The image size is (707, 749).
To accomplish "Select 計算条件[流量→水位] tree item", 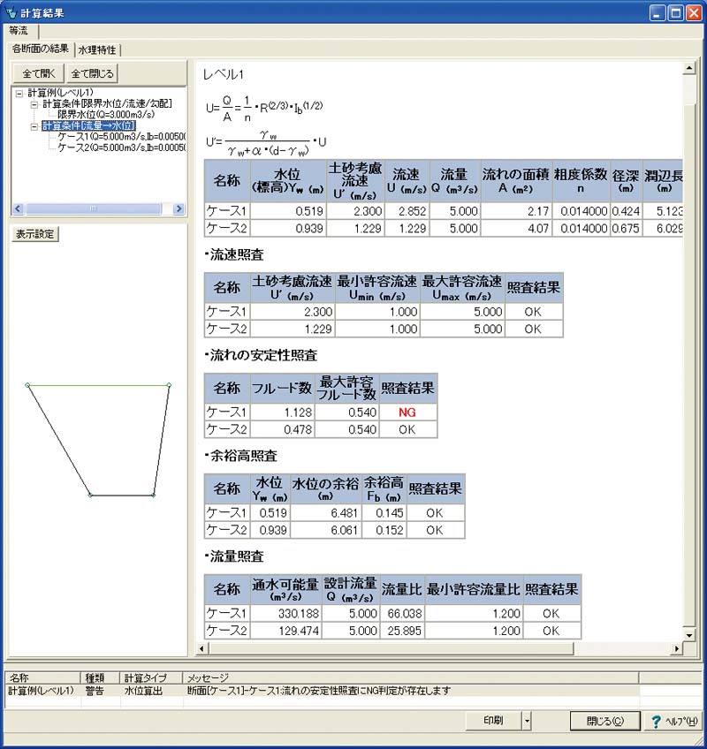I will pyautogui.click(x=89, y=125).
